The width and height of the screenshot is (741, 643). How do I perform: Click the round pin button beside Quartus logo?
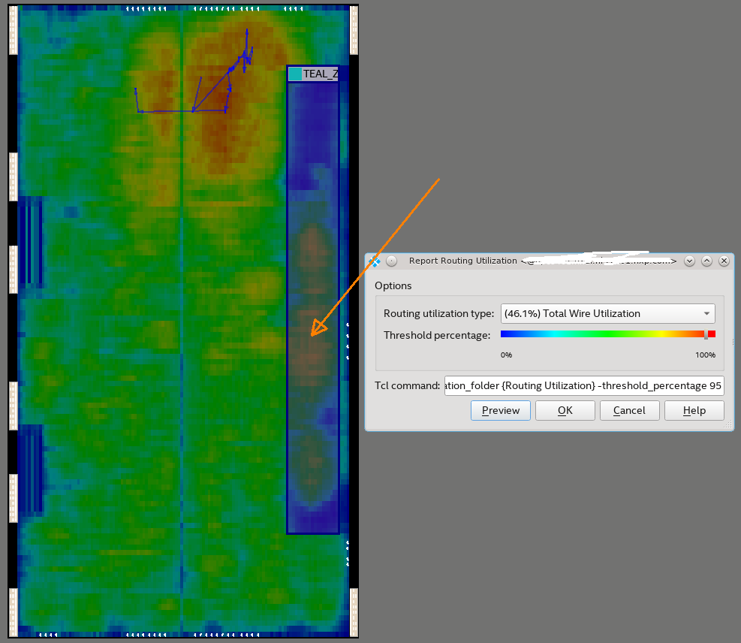tap(391, 261)
